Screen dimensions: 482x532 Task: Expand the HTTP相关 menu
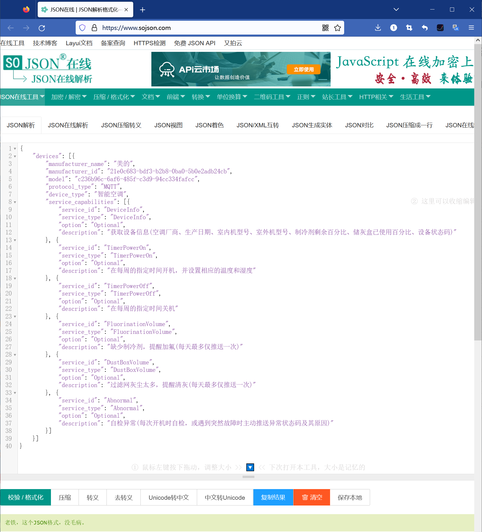376,97
